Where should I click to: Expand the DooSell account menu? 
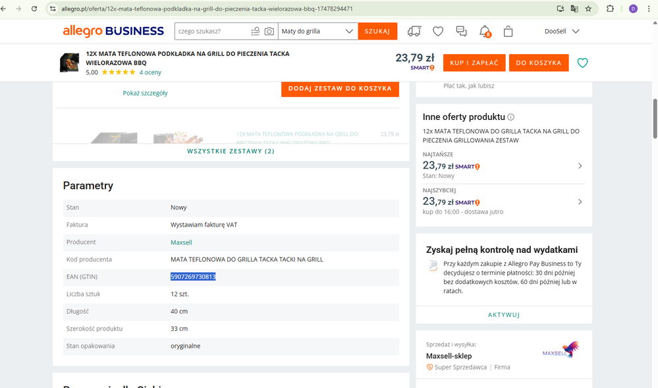pos(561,31)
